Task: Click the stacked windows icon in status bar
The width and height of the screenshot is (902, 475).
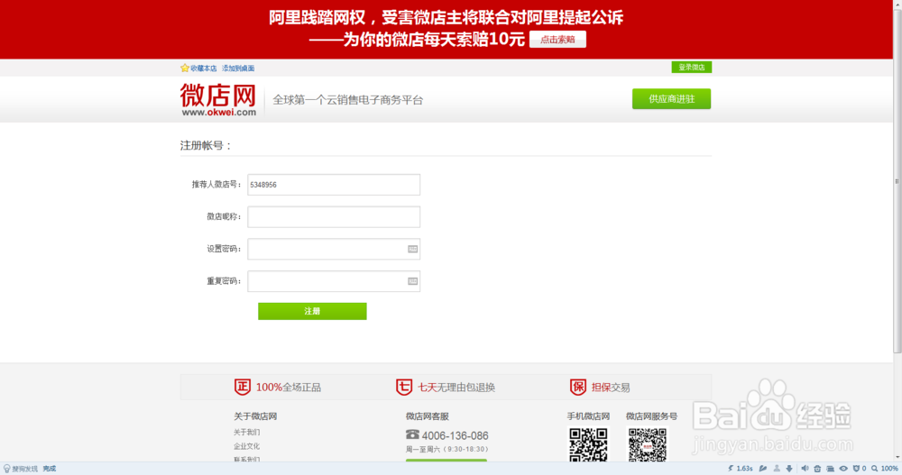Action: [x=830, y=469]
